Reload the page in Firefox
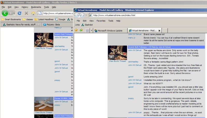Viewport: 207px width, 118px height. pos(20,13)
